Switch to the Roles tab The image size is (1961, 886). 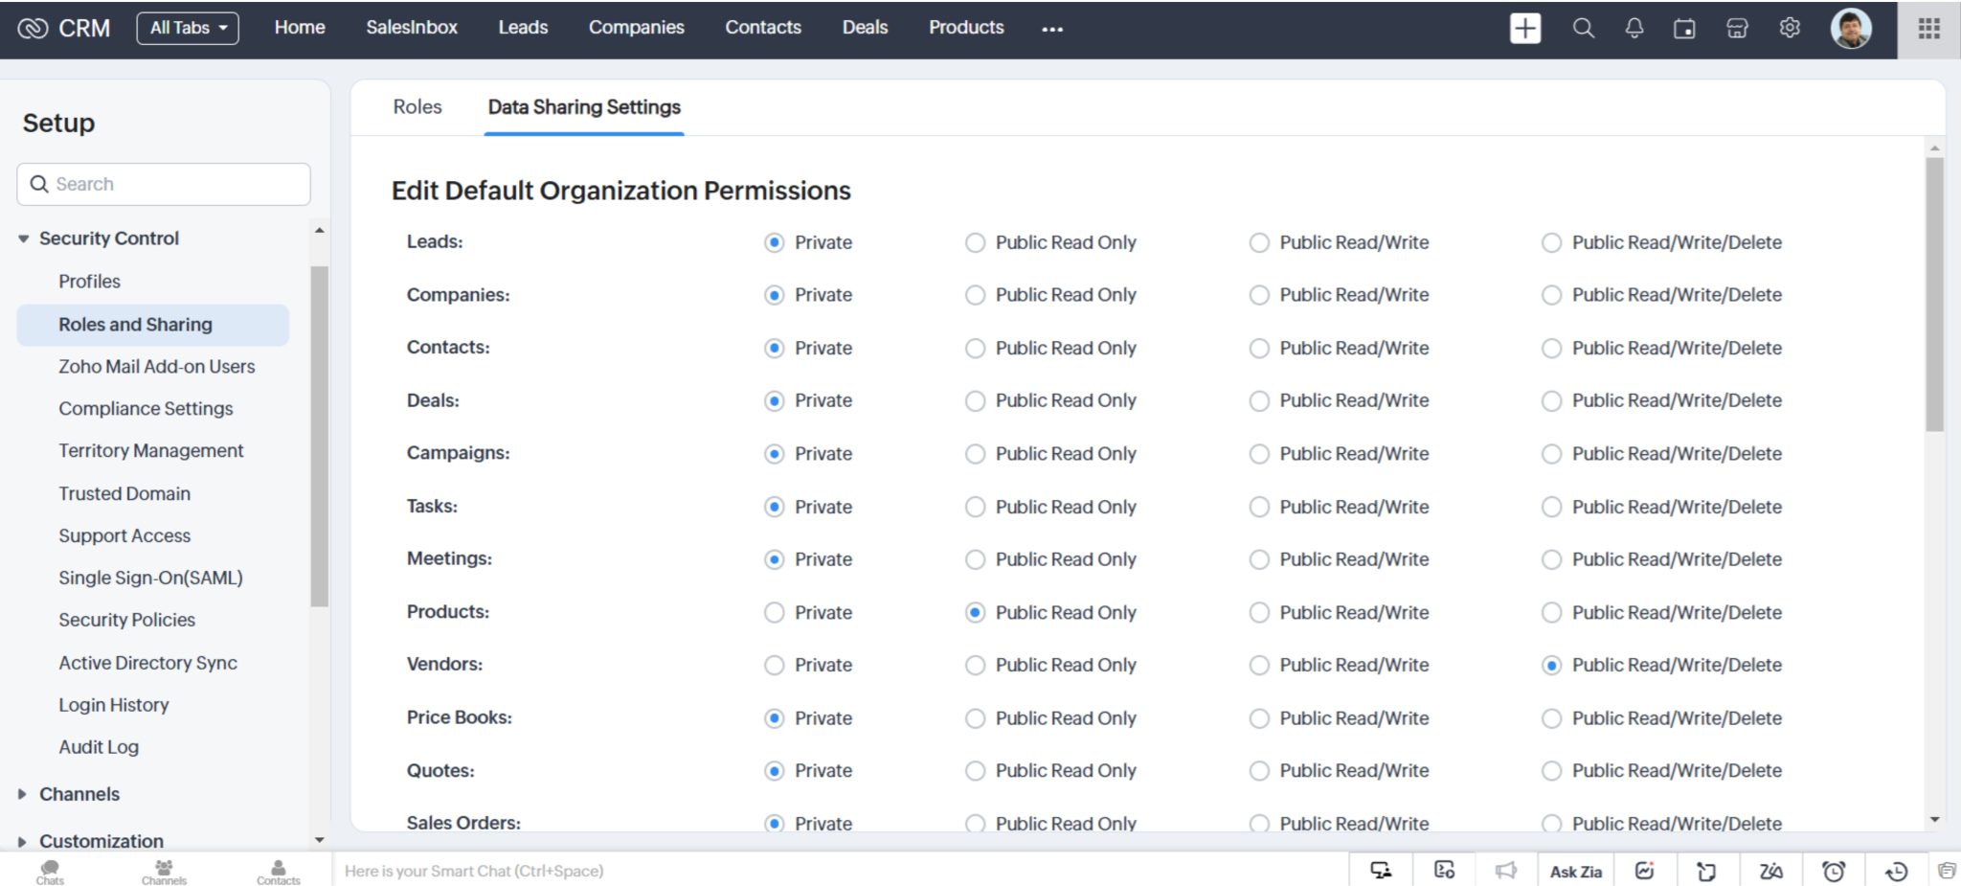coord(417,106)
